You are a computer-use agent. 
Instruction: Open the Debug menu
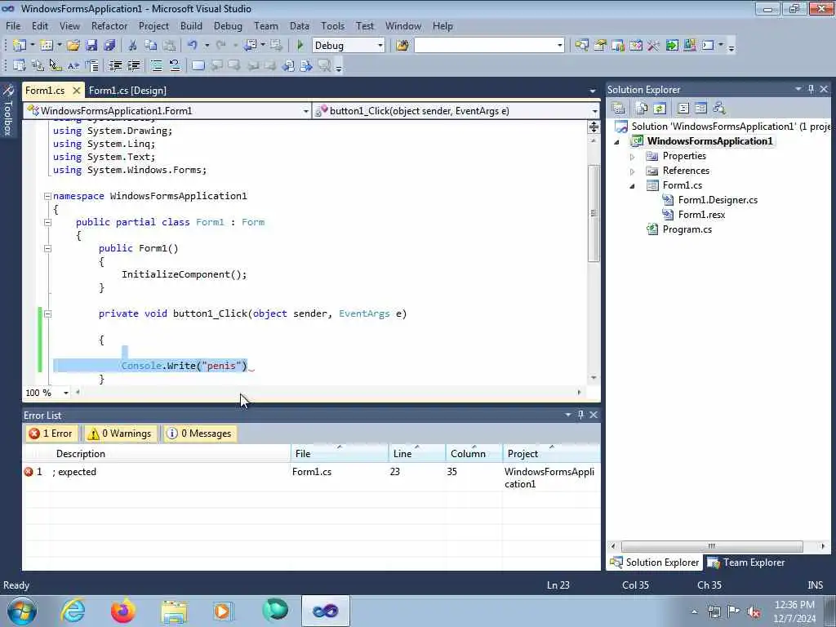(x=228, y=26)
